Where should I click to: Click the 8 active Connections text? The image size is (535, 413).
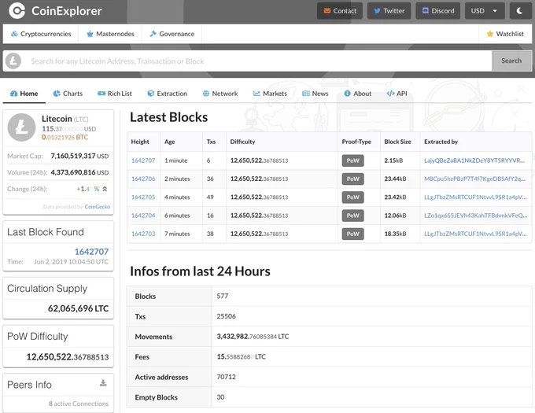pos(79,404)
